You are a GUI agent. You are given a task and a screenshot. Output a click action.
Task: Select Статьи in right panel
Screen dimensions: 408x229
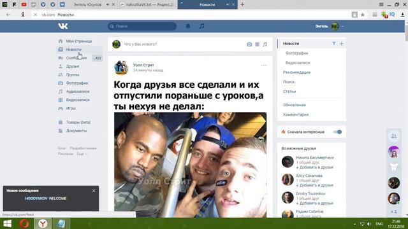pyautogui.click(x=289, y=92)
